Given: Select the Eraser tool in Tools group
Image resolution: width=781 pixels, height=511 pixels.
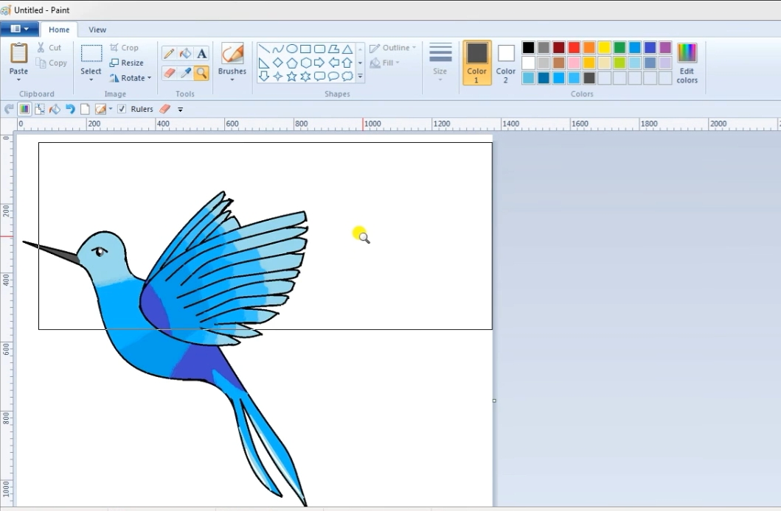Looking at the screenshot, I should point(169,73).
